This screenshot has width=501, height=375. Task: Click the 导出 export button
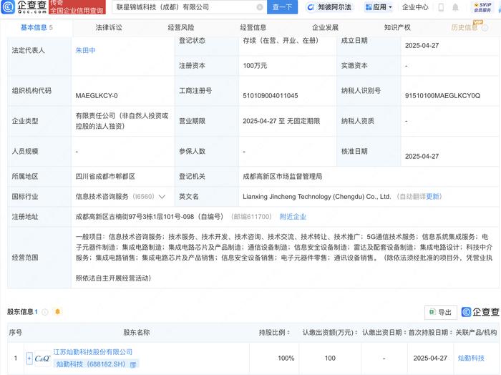441,312
